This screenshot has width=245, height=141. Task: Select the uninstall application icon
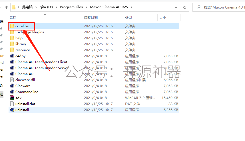coord(12,110)
